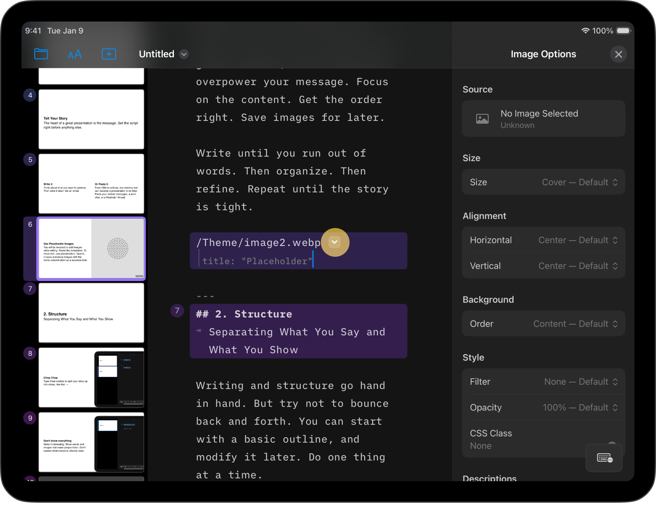Select slide 4 Tell Your Story thumbnail

(x=91, y=119)
